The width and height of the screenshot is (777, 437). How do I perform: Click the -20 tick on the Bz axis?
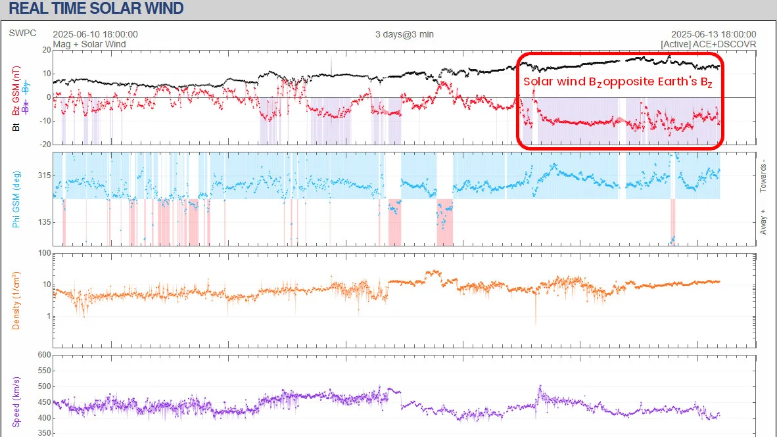45,145
